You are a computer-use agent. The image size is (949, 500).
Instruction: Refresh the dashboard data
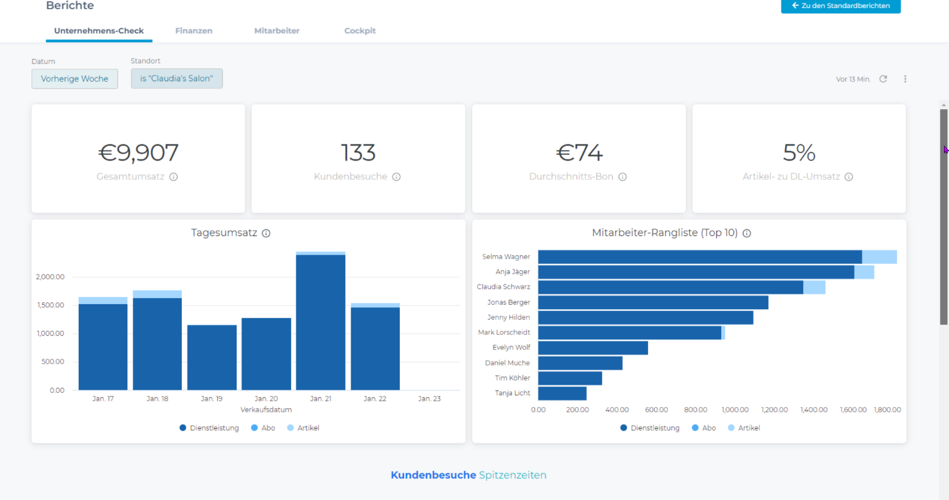[x=883, y=79]
